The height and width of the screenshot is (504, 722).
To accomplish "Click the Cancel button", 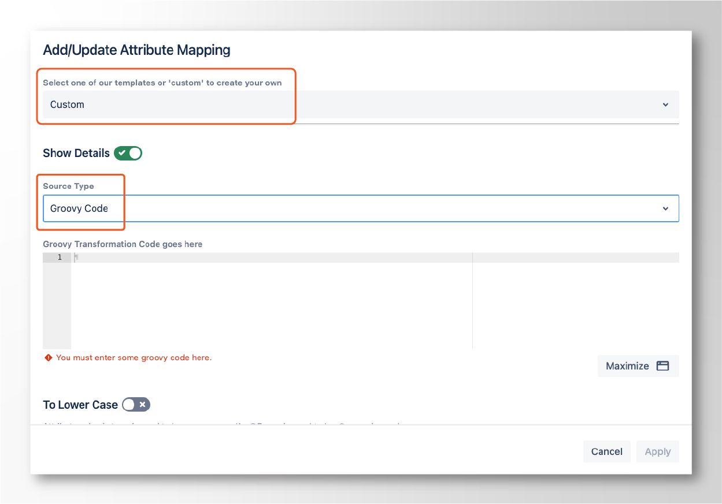I will click(x=607, y=451).
